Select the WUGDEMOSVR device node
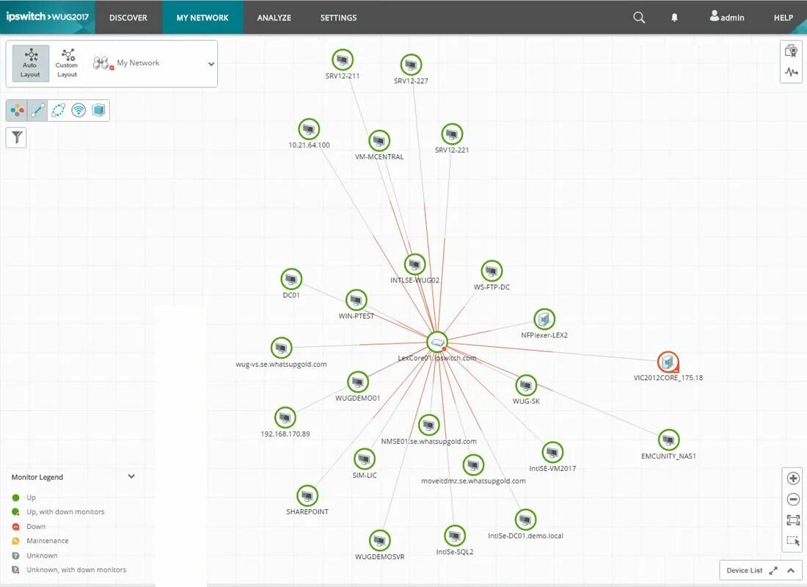The width and height of the screenshot is (807, 587). point(380,541)
